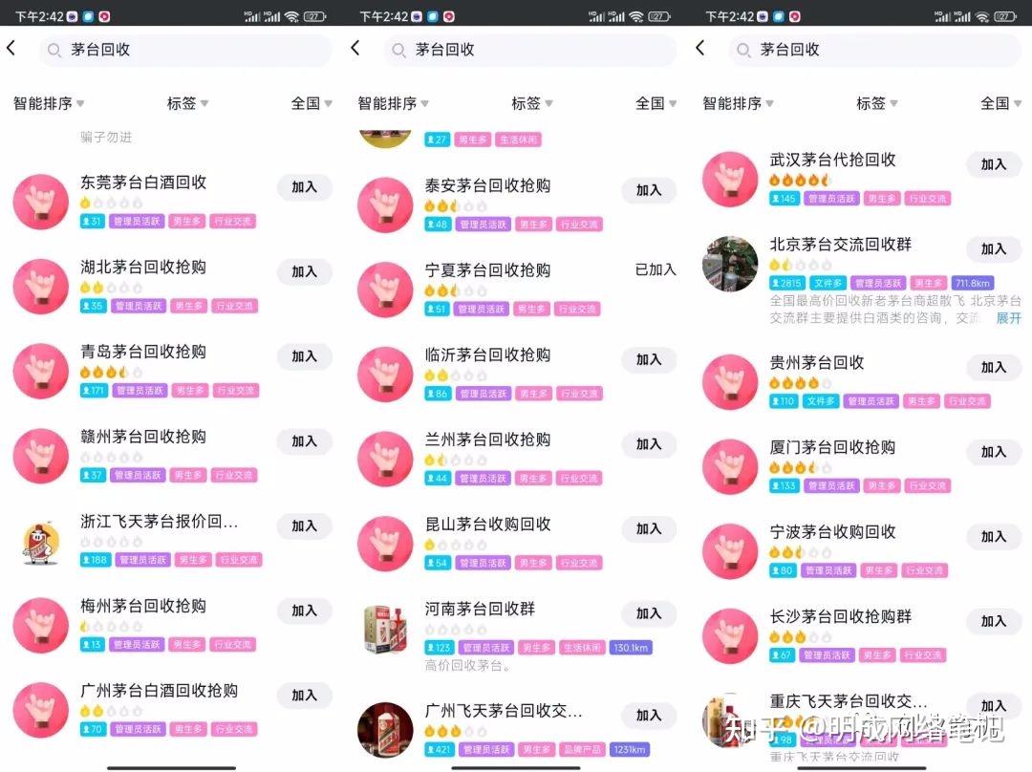Screen dimensions: 1032x772
Task: Join the 贵州茅台回收 group
Action: click(994, 367)
